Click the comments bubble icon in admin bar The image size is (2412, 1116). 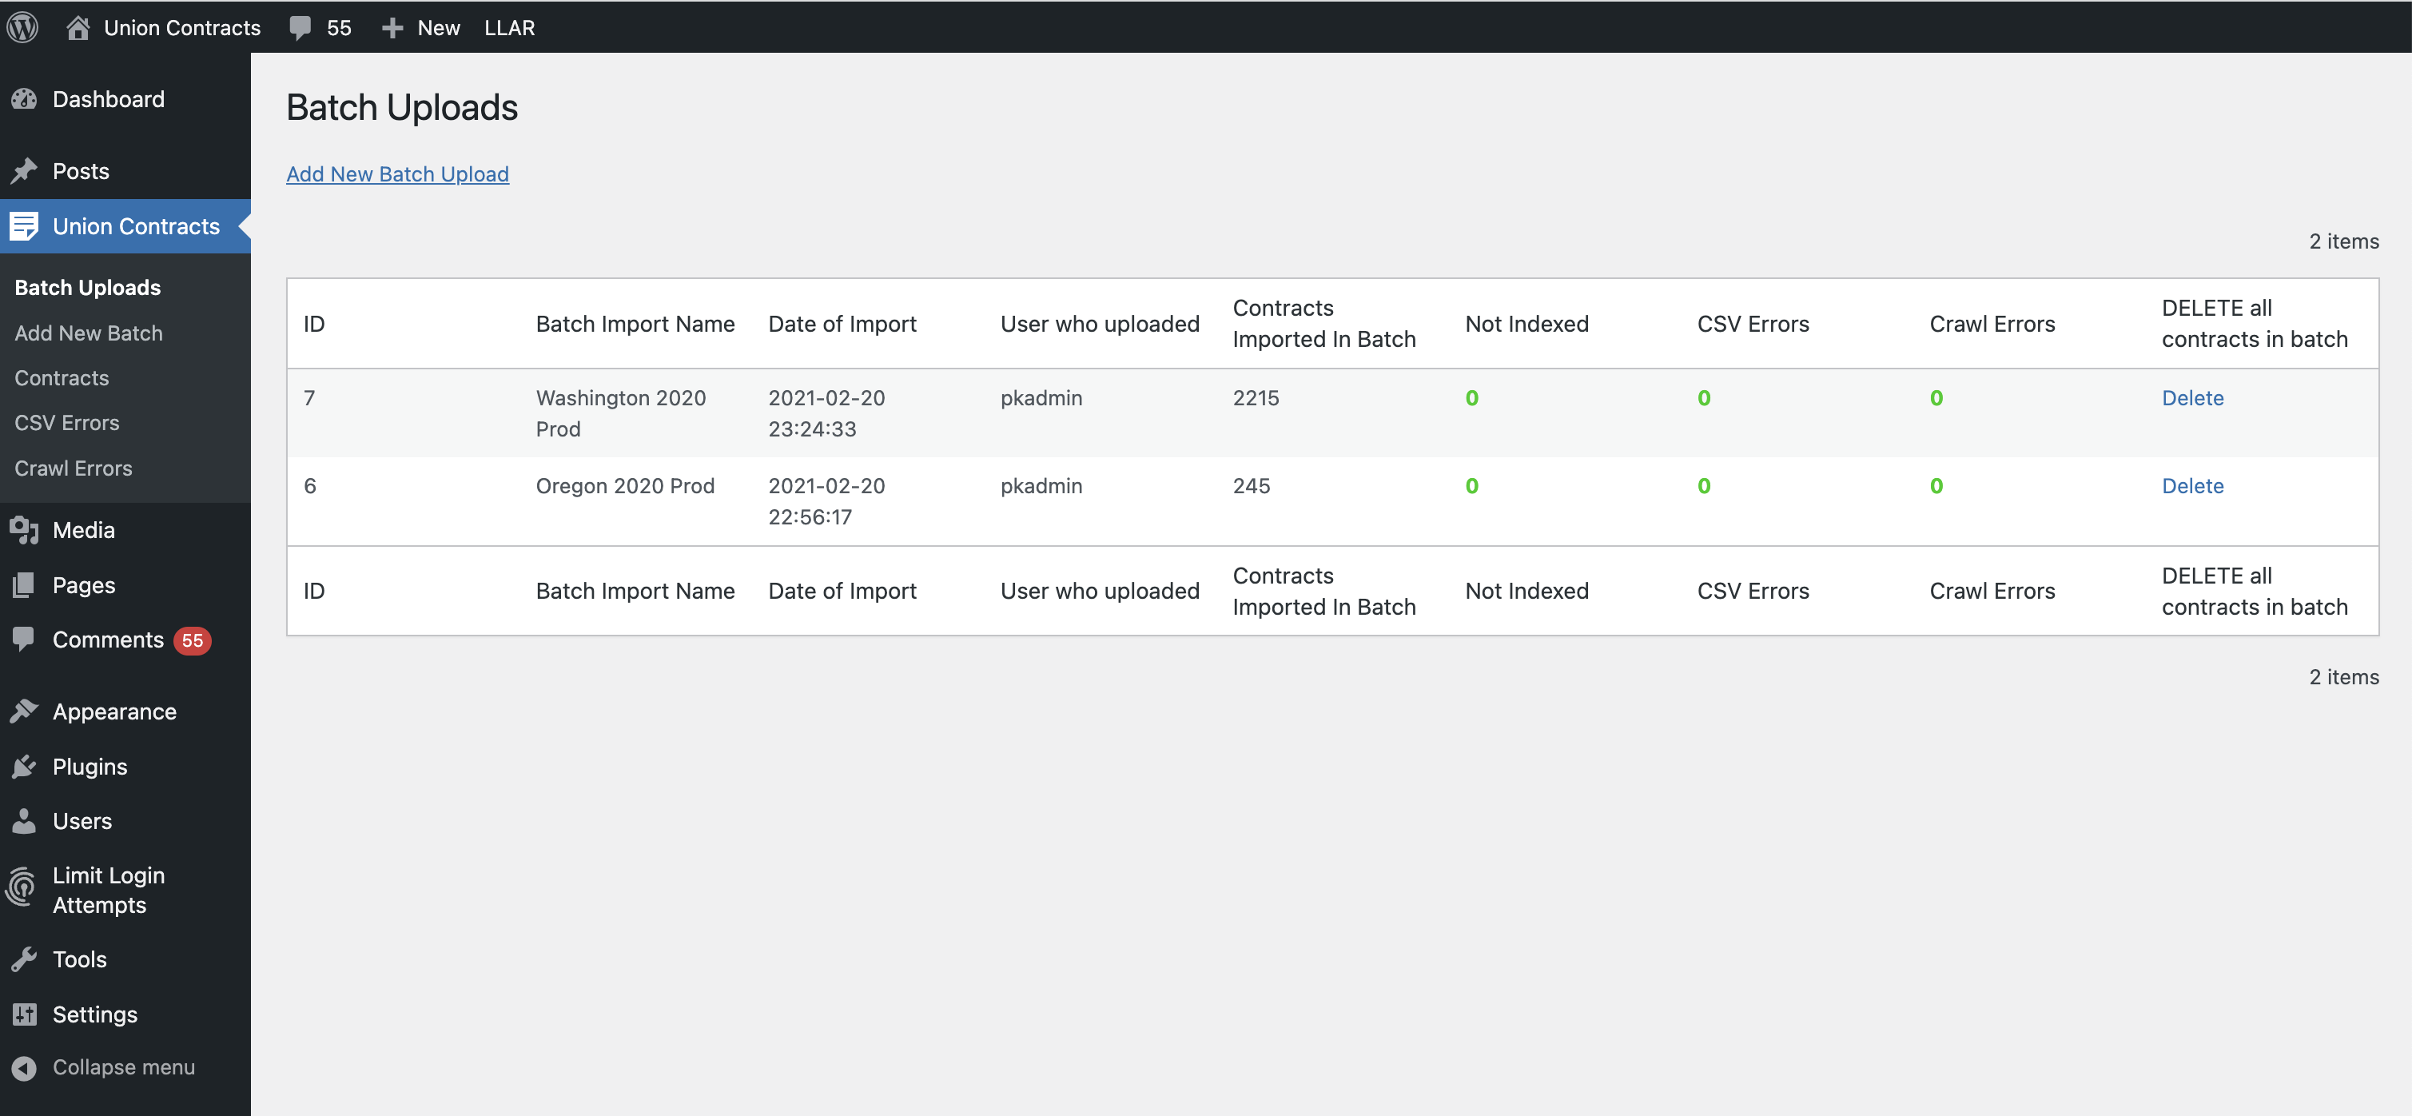pyautogui.click(x=300, y=28)
